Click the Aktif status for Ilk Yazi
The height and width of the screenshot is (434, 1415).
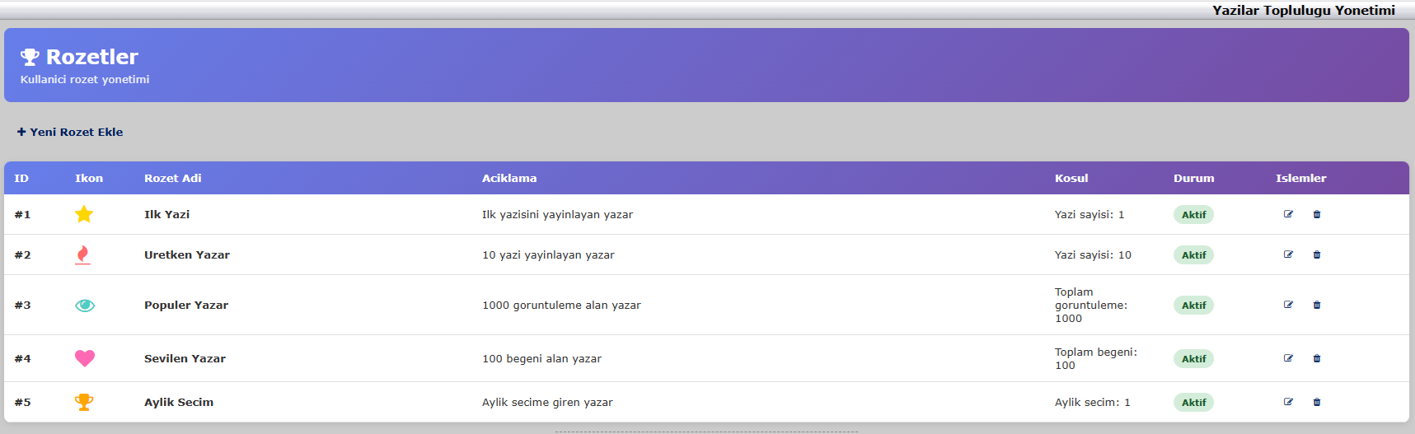(x=1193, y=215)
